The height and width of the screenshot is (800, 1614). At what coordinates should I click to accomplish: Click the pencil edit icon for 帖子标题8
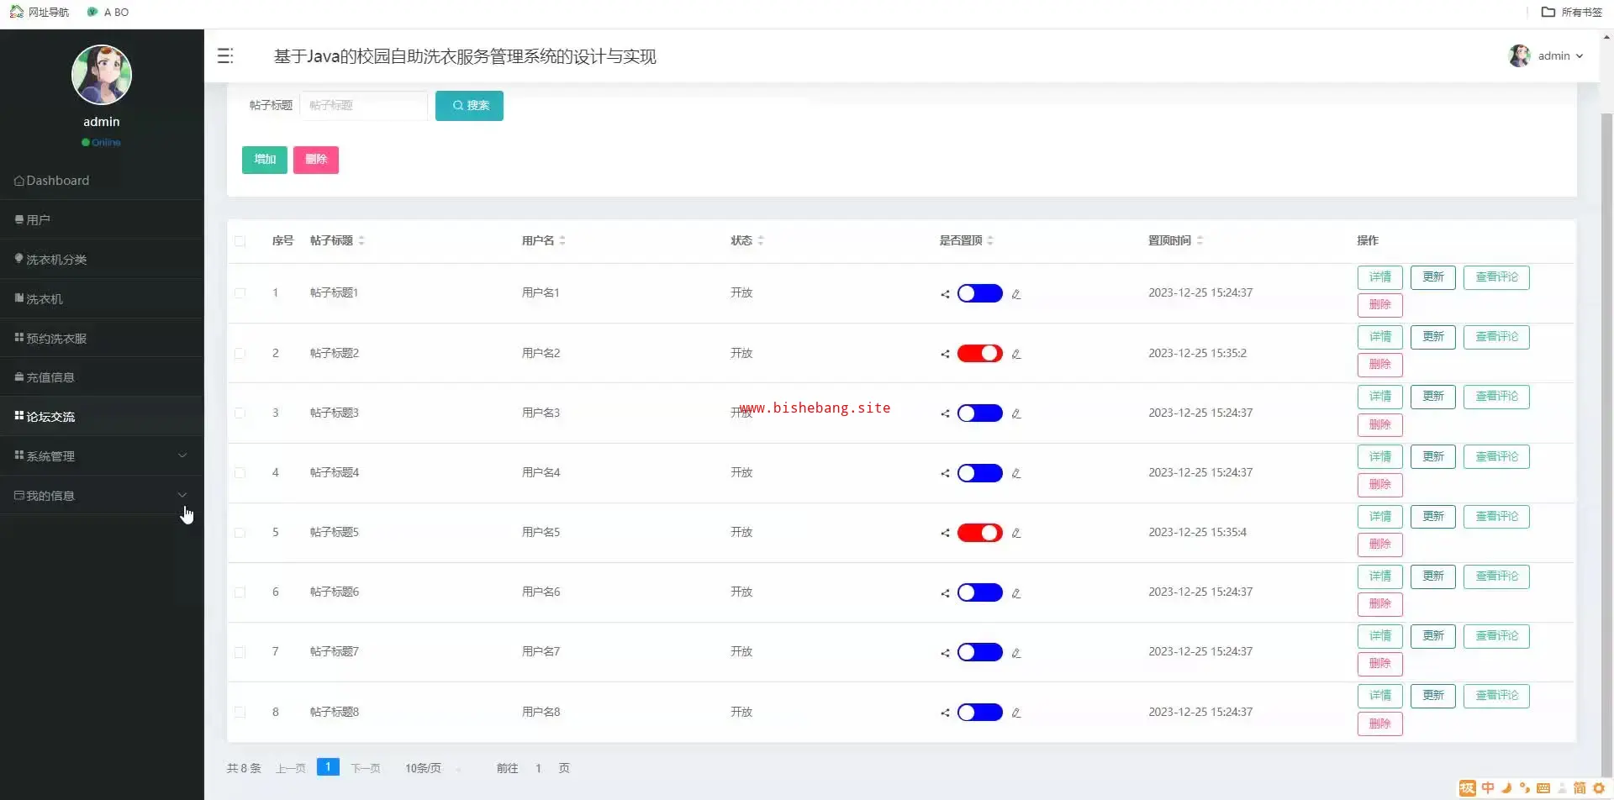tap(1016, 713)
